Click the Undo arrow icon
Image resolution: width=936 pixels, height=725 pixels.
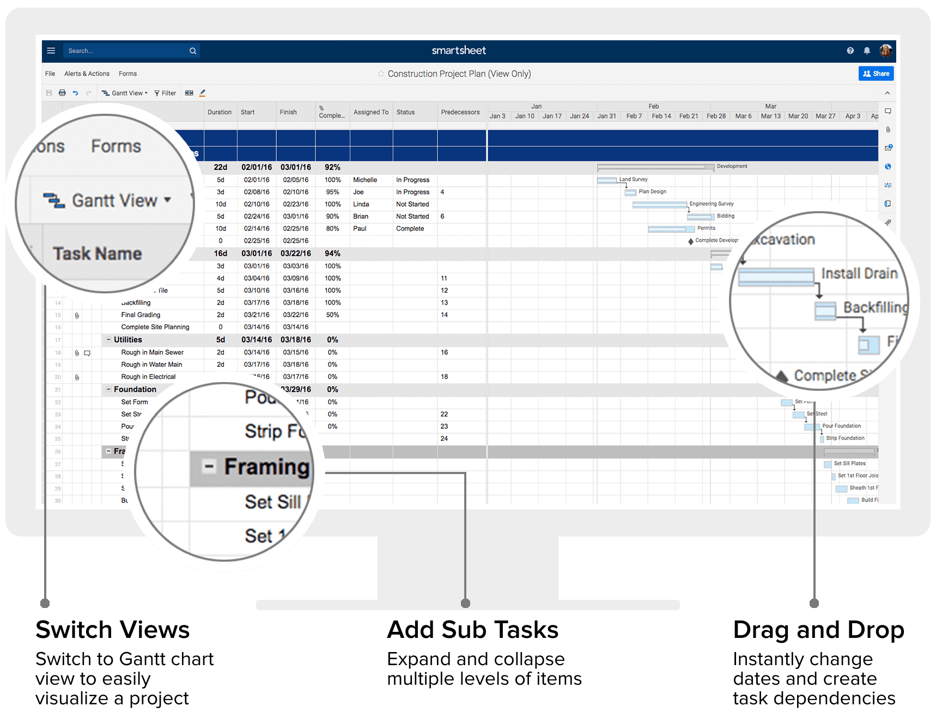point(75,93)
